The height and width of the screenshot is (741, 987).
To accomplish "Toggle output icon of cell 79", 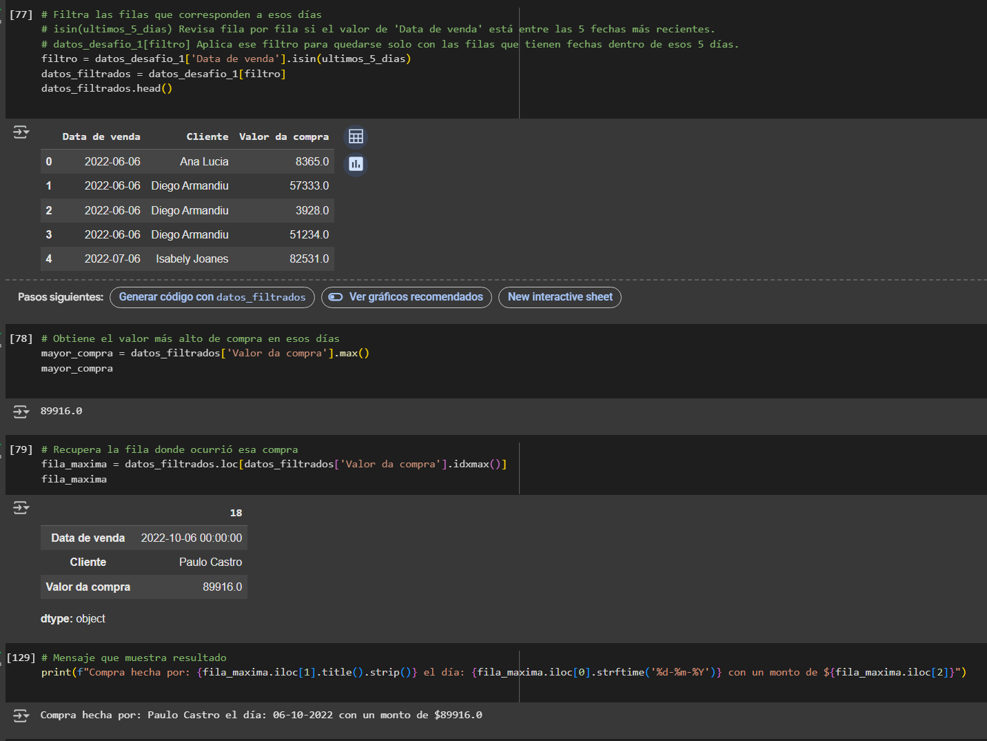I will pos(21,508).
